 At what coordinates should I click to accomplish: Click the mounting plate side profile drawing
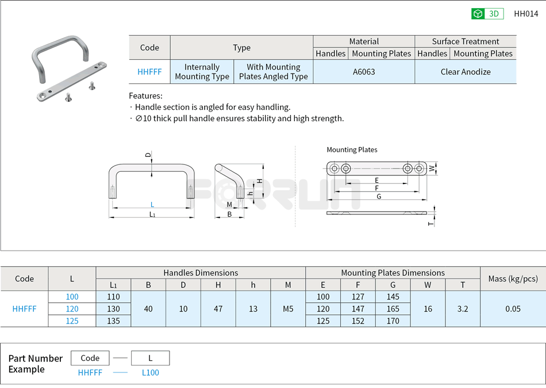tap(376, 214)
